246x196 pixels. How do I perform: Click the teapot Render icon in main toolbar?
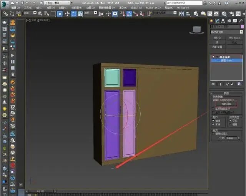238,14
